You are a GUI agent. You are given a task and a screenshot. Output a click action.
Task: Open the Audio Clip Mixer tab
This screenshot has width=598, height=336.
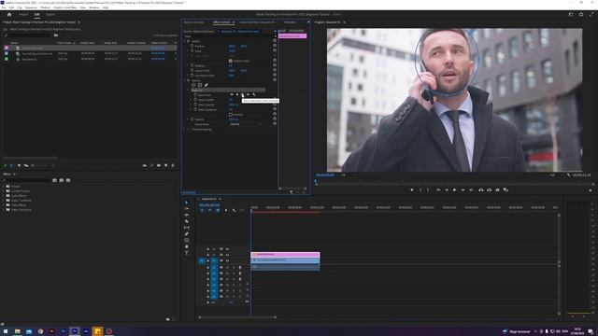tap(257, 22)
